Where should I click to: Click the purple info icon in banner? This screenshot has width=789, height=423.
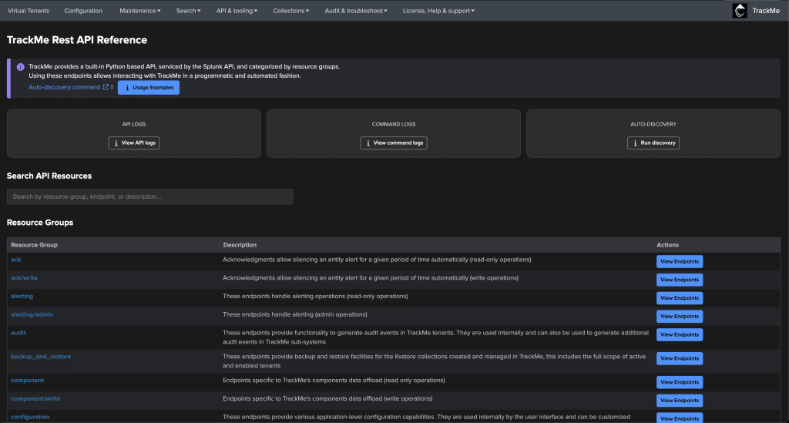coord(20,66)
